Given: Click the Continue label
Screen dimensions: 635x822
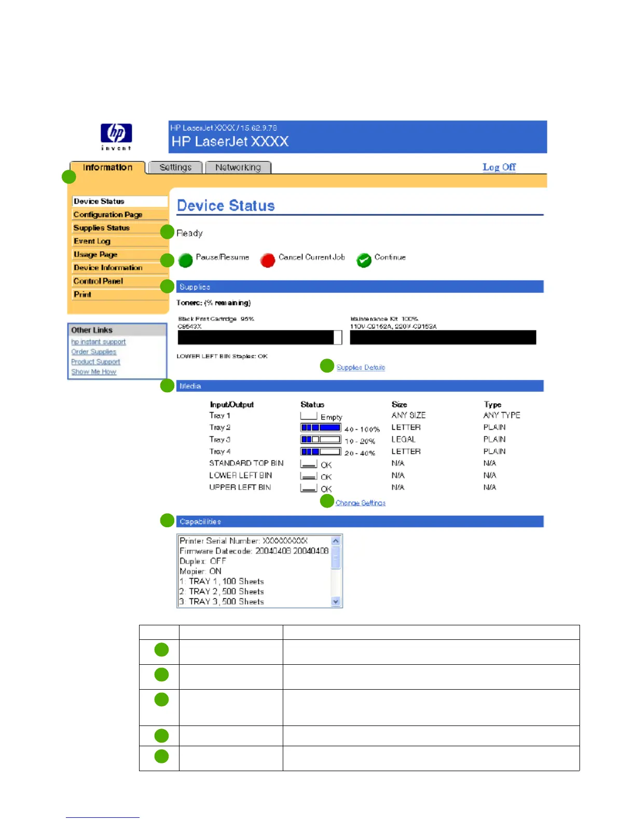Looking at the screenshot, I should [x=390, y=257].
